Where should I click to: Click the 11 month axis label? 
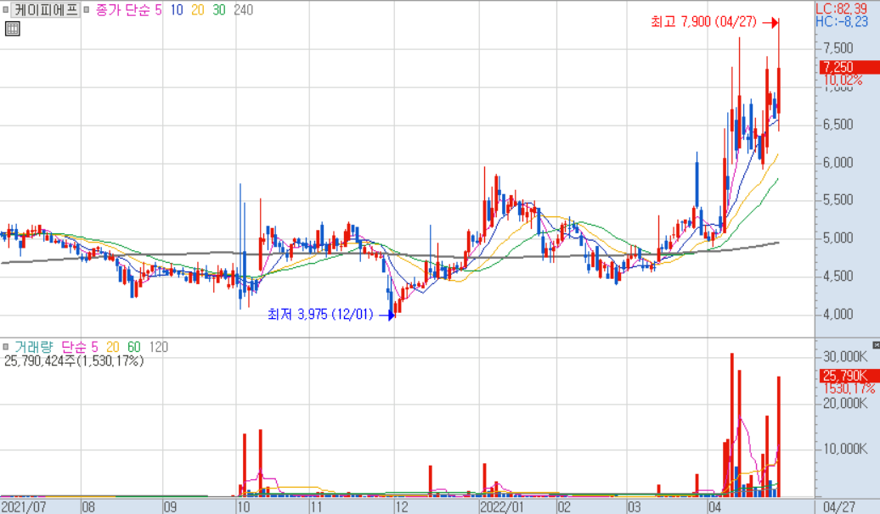pyautogui.click(x=317, y=507)
